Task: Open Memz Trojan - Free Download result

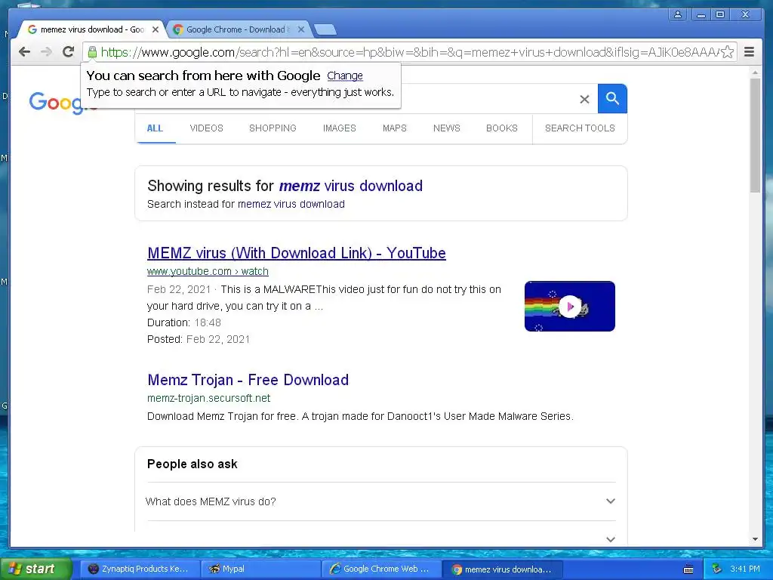Action: coord(248,380)
